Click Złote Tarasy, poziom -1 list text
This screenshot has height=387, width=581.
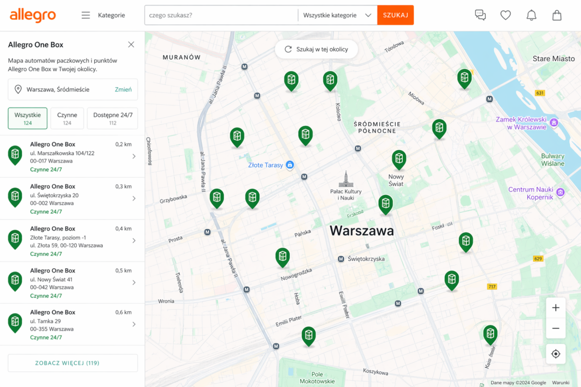pos(58,238)
